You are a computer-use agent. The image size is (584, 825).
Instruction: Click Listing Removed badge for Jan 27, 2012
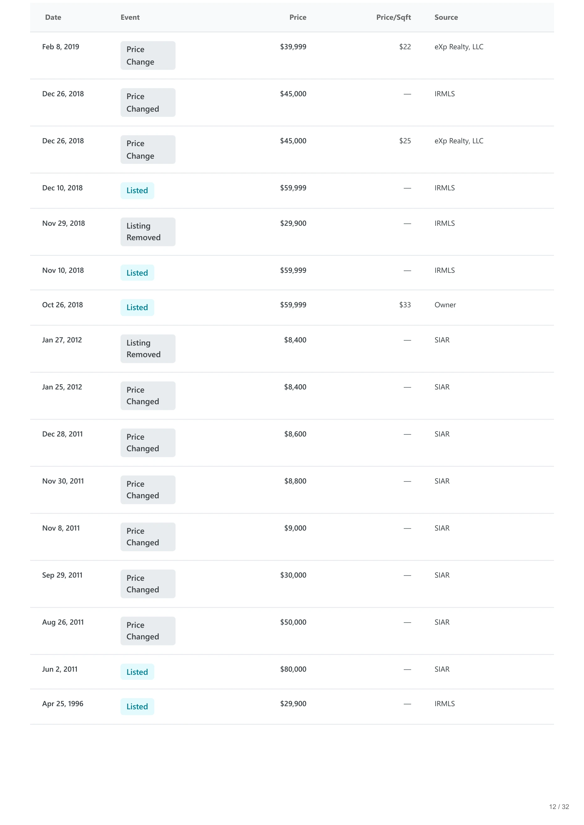coord(148,349)
